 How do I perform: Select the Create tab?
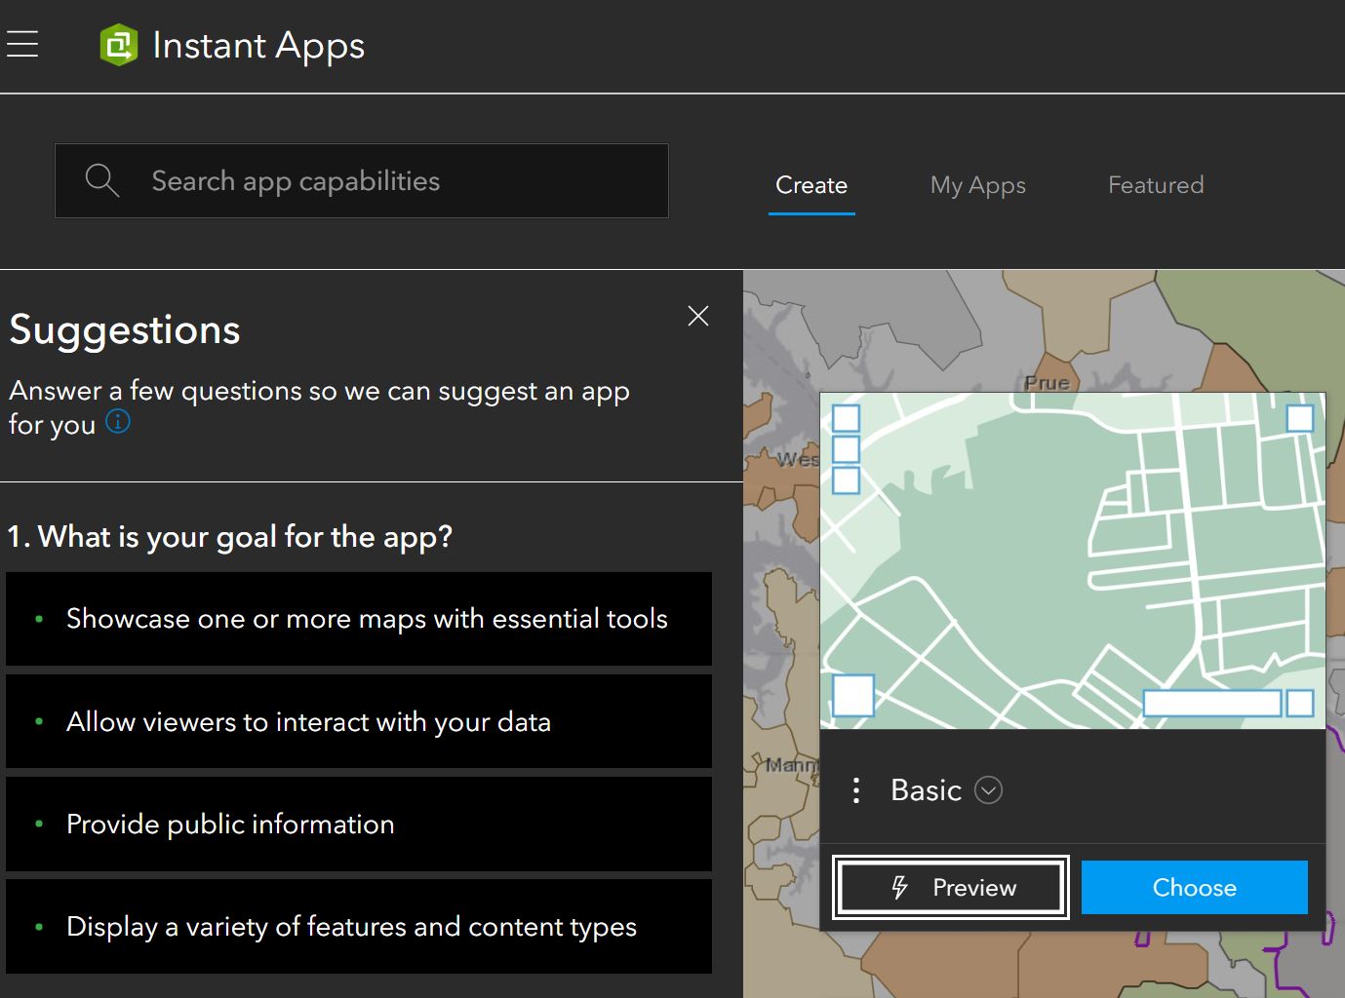click(x=811, y=185)
